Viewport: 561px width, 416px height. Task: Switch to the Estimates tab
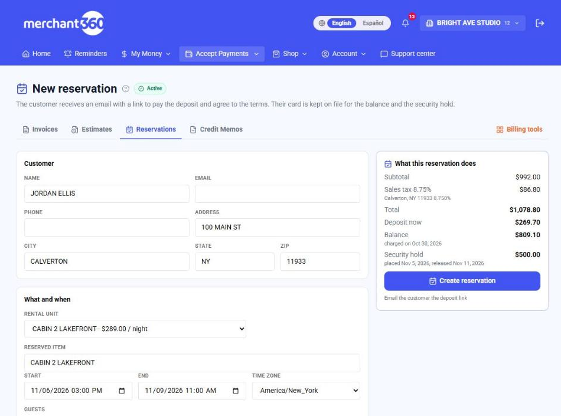(92, 130)
